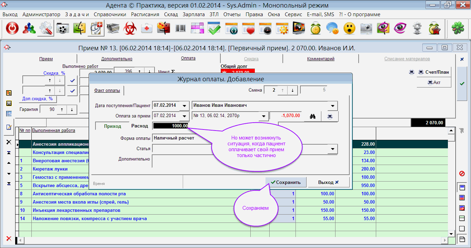This screenshot has height=248, width=471.
Task: Click the printer icon beside binoculars
Action: (330, 116)
